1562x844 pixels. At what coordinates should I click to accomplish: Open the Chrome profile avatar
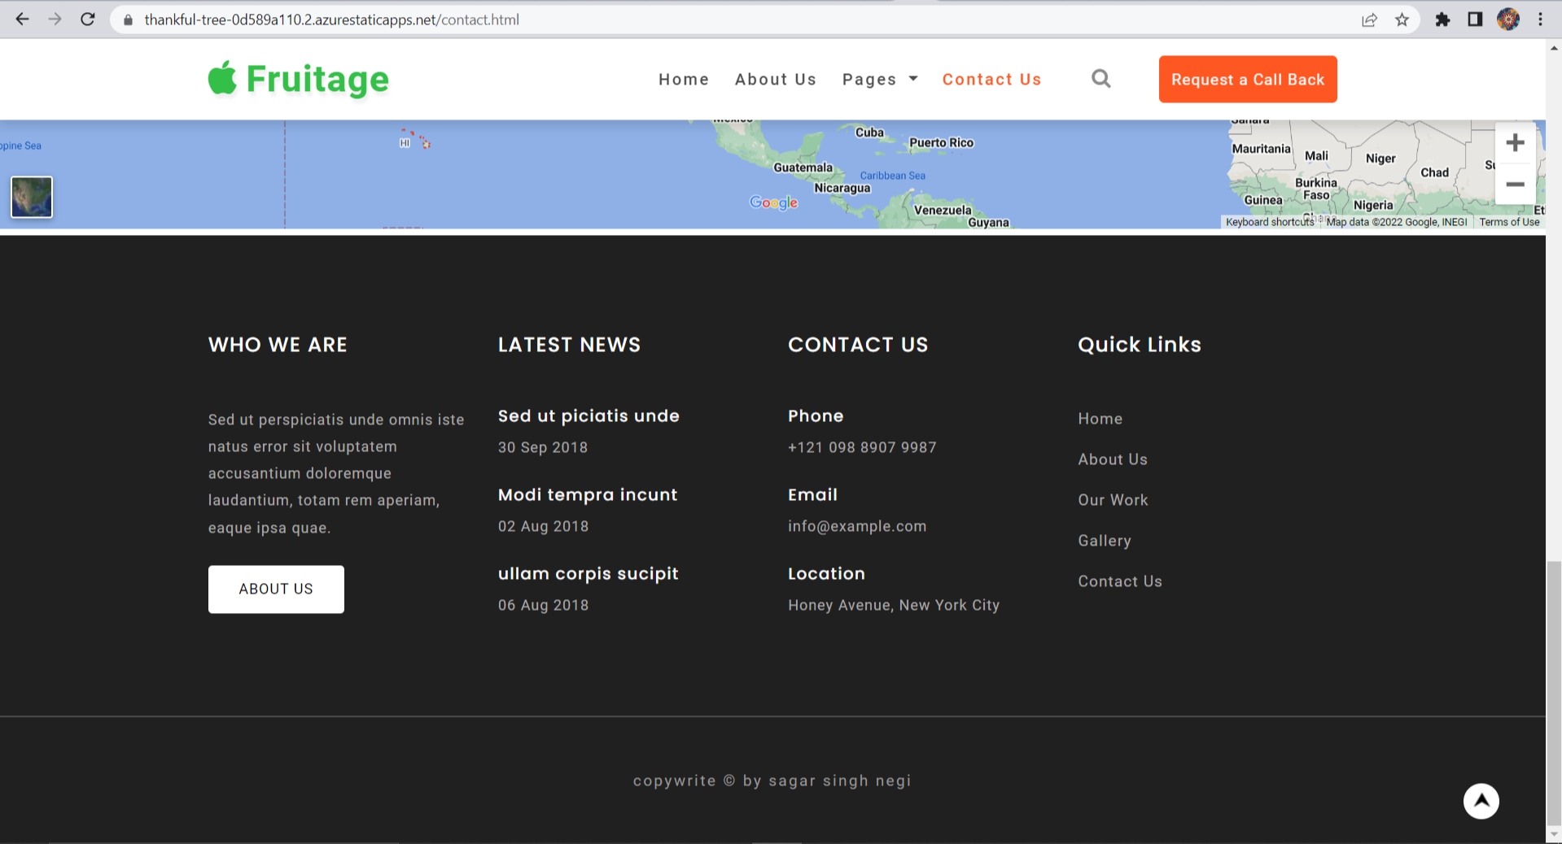click(1508, 20)
